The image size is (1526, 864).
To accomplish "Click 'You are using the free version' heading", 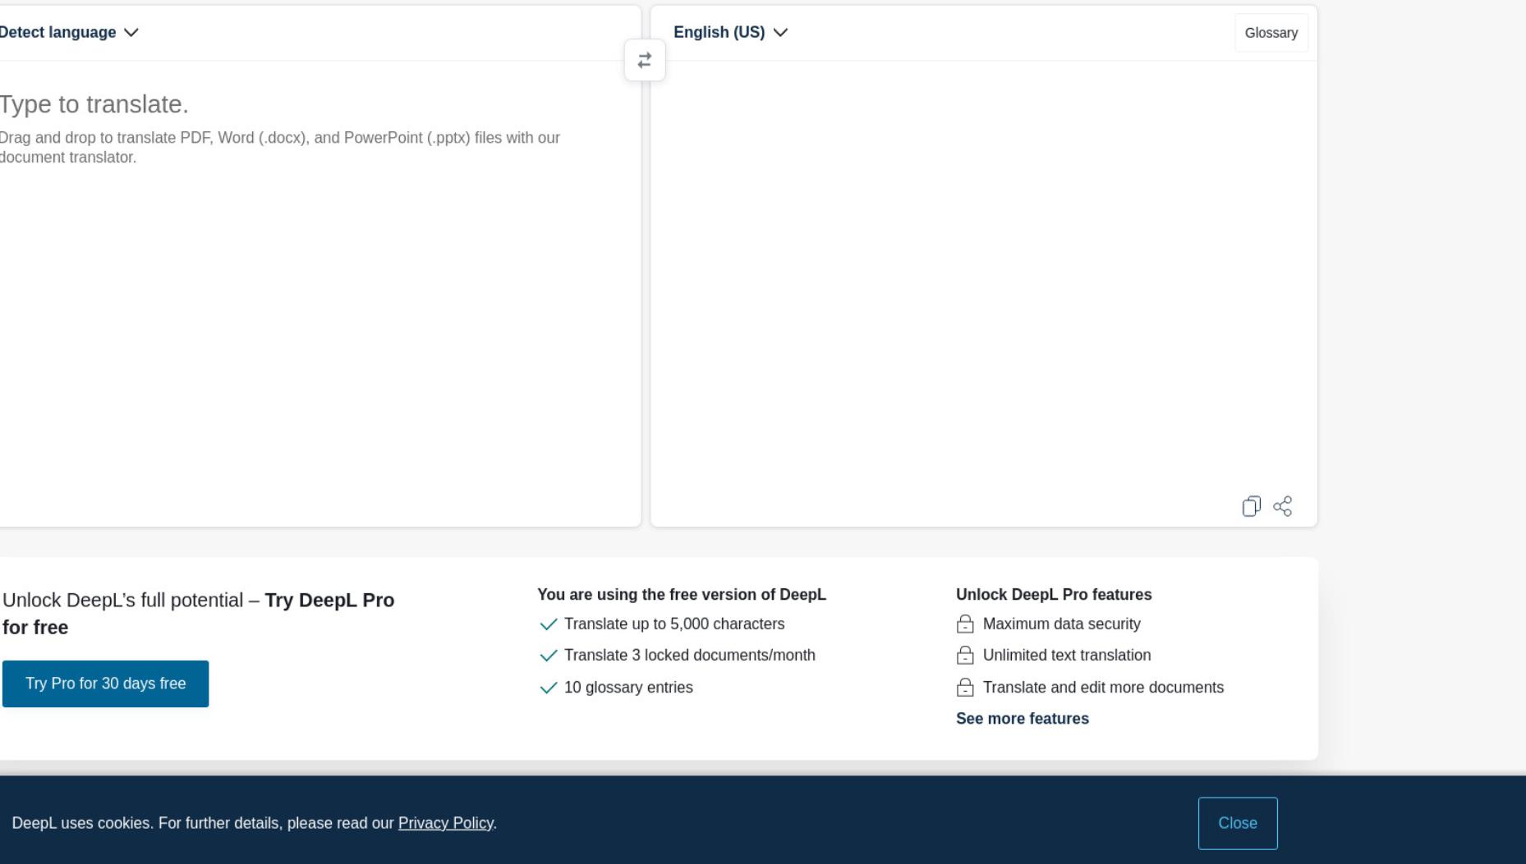I will (682, 595).
